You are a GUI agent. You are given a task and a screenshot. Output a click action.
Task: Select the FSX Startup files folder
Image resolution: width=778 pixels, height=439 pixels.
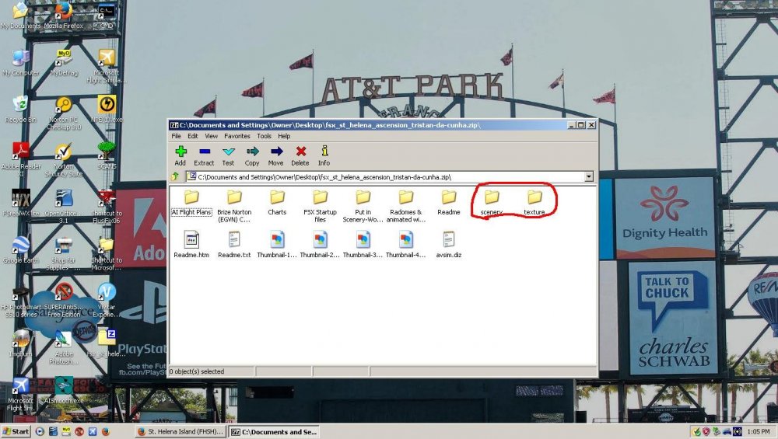[320, 206]
